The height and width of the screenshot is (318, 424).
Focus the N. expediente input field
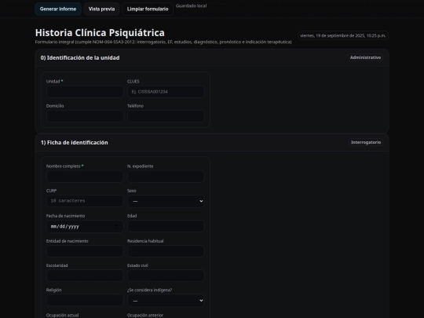[x=166, y=177]
